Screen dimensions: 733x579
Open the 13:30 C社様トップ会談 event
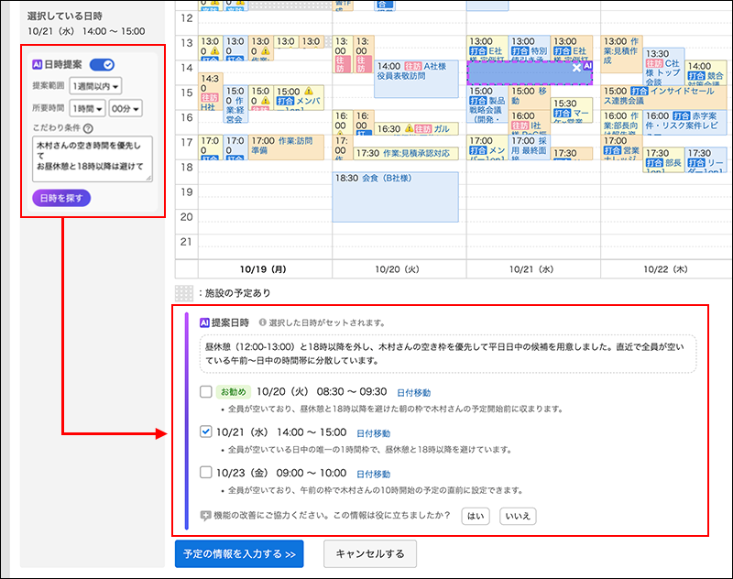tap(663, 66)
